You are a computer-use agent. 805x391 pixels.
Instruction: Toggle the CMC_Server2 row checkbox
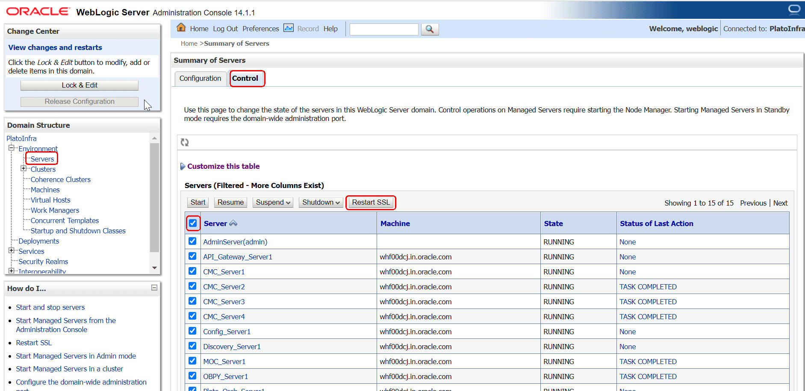192,286
